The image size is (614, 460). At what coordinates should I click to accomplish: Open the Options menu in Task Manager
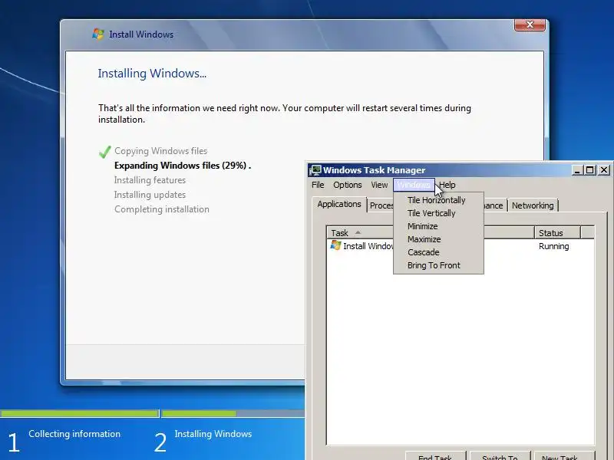pos(348,185)
